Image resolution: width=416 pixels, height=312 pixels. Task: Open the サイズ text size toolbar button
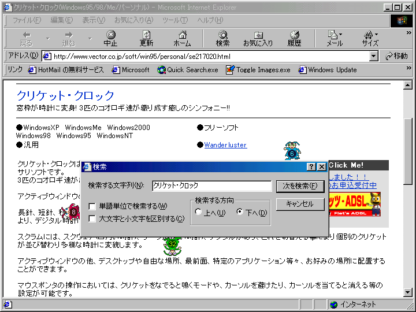point(370,39)
